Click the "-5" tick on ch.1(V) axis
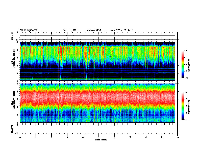Screen dimensions: 200x154 click(17, 40)
